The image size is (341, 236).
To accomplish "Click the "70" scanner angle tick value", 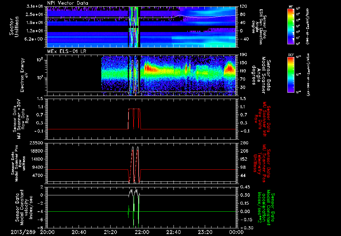I will click(242, 79).
